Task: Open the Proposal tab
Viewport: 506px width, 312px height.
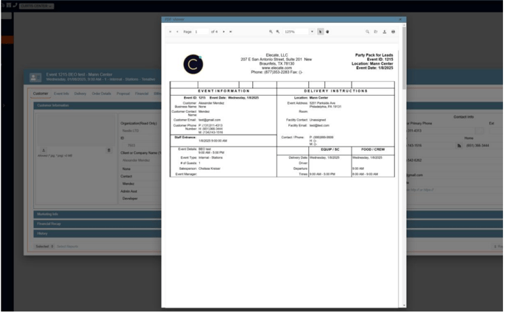Action: pyautogui.click(x=123, y=93)
